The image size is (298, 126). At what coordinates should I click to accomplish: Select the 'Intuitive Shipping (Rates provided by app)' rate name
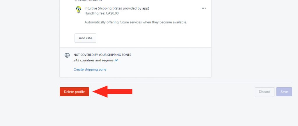pyautogui.click(x=117, y=8)
